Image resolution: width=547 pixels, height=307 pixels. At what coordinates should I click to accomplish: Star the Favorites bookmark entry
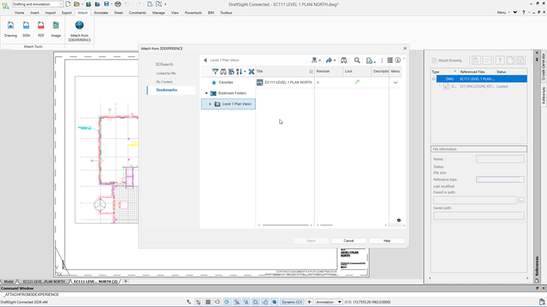214,83
